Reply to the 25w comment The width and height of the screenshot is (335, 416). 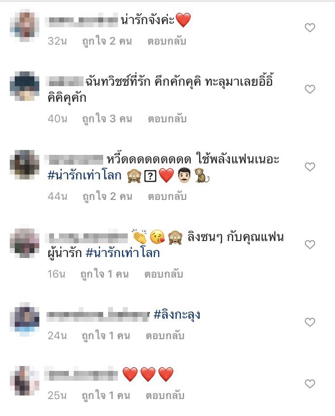tap(165, 395)
